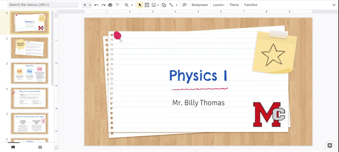
Task: Select slide 4 What is this course about
Action: tap(29, 98)
